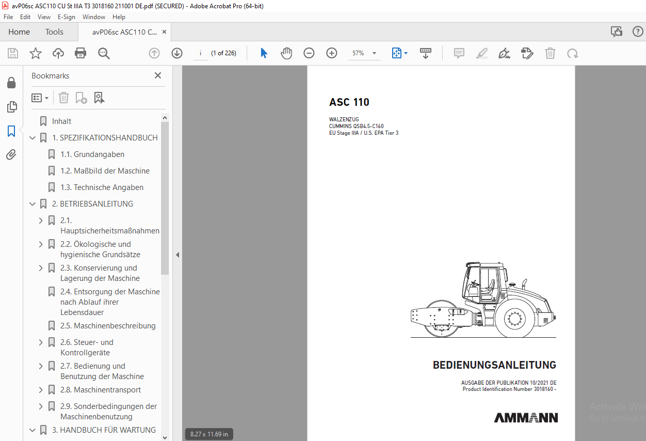Screen dimensions: 646x441
Task: Expand 2.8. Maschinentransport bookmark
Action: click(x=41, y=390)
